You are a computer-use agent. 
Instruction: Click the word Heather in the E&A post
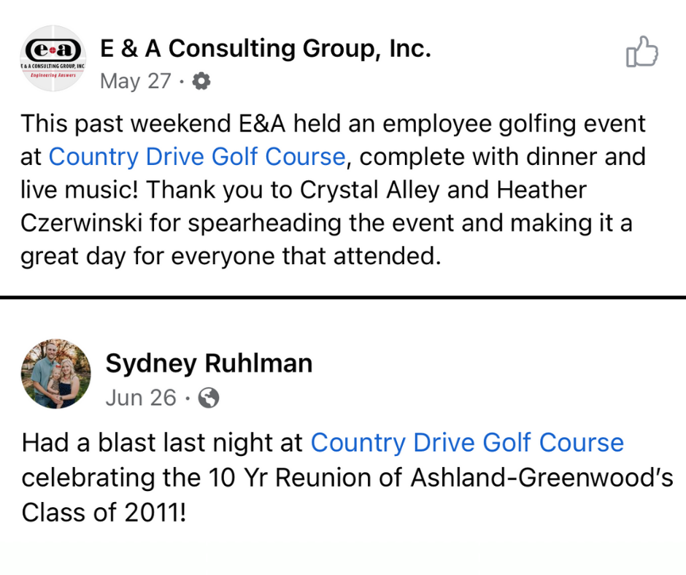[542, 190]
